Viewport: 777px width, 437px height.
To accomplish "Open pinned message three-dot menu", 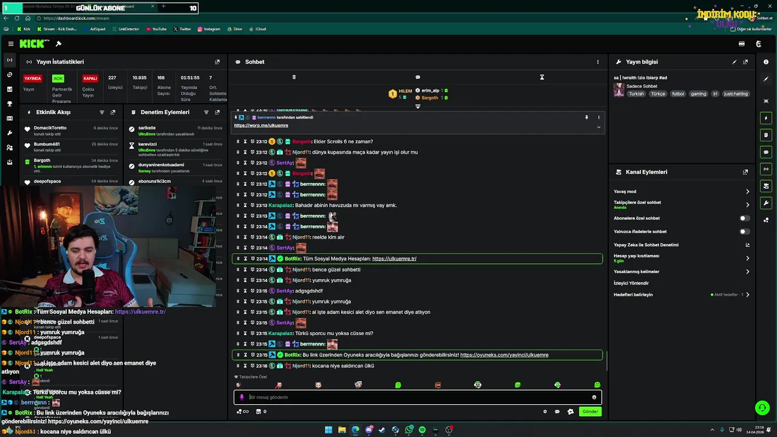I will click(599, 117).
